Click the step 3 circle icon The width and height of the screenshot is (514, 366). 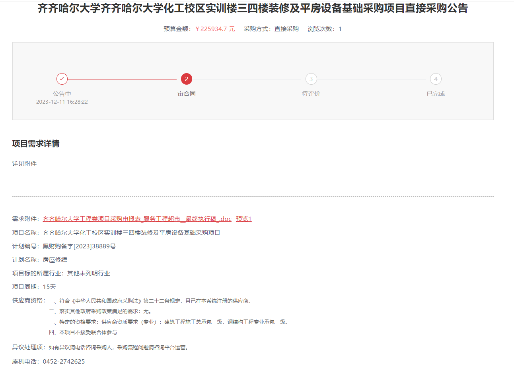[311, 79]
